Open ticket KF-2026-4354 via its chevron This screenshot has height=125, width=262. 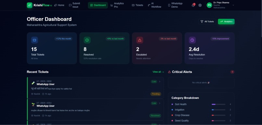(x=160, y=103)
